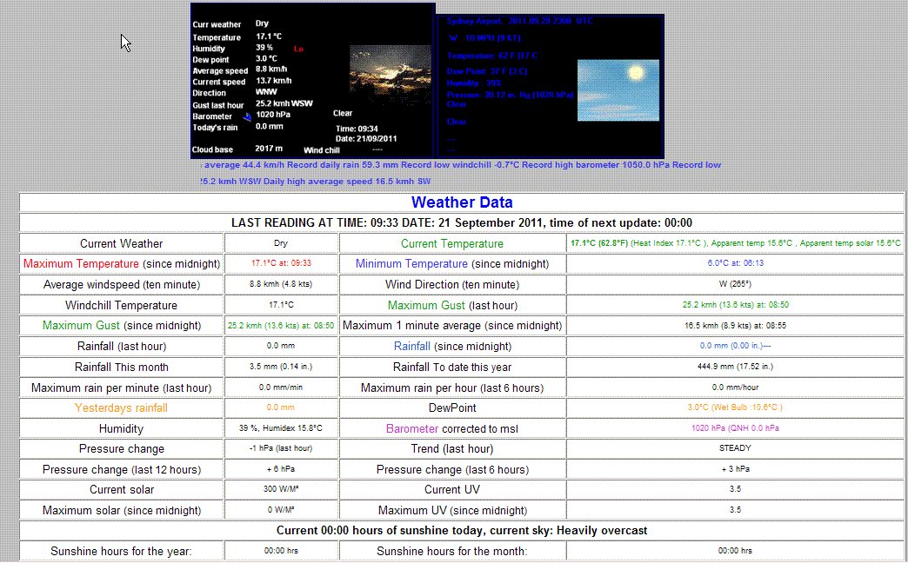Click the '444.9 mm (17.52 in.)' yearly rainfall value
908x563 pixels.
click(736, 367)
